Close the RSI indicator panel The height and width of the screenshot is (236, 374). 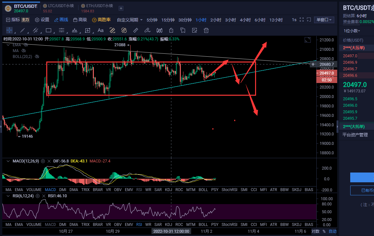(44, 196)
